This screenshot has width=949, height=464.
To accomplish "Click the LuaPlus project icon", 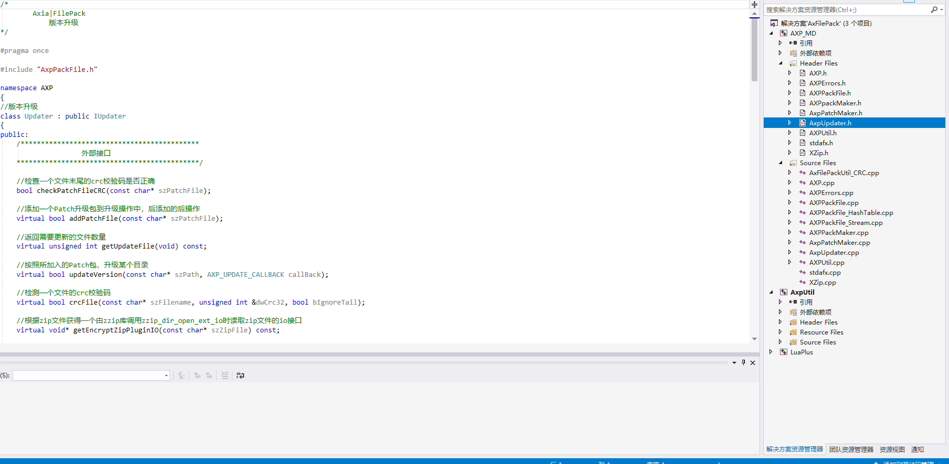I will [x=784, y=352].
